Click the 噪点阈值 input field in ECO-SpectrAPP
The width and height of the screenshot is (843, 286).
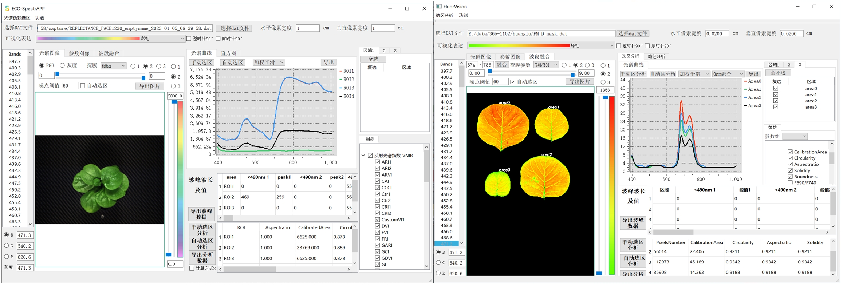click(70, 86)
